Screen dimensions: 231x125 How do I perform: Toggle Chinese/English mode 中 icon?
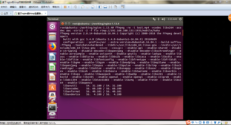[x=193, y=122]
